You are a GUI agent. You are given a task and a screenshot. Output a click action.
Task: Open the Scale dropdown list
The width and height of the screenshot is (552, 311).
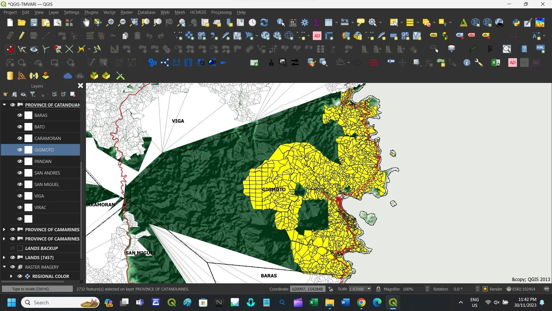(369, 289)
